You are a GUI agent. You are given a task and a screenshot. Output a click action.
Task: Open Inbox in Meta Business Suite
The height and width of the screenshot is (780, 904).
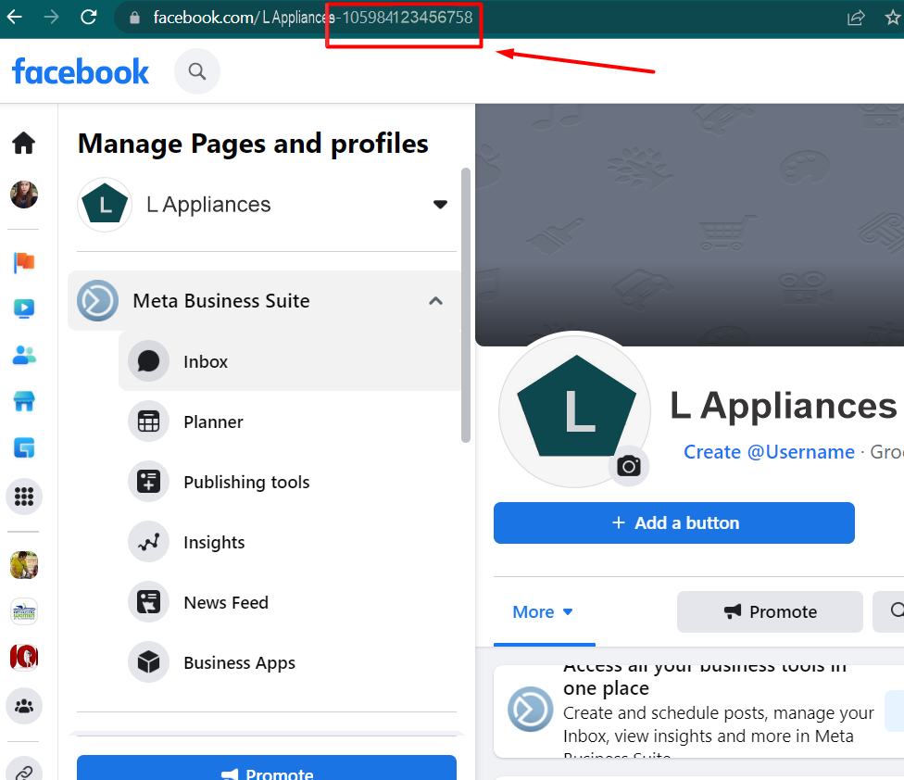pyautogui.click(x=290, y=361)
